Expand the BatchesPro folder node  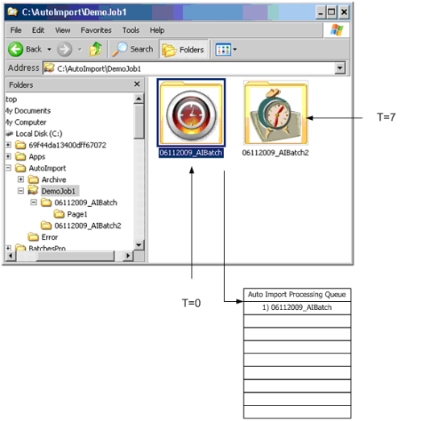pyautogui.click(x=9, y=248)
